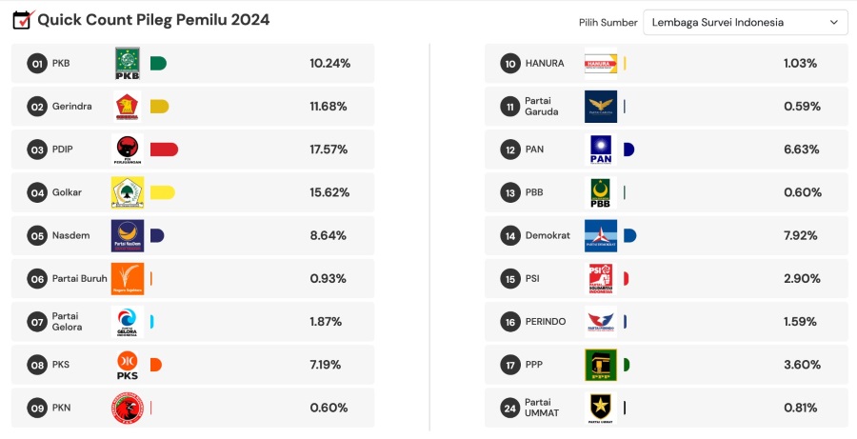
Task: Click the Partai UMMAT logo
Action: pos(601,408)
